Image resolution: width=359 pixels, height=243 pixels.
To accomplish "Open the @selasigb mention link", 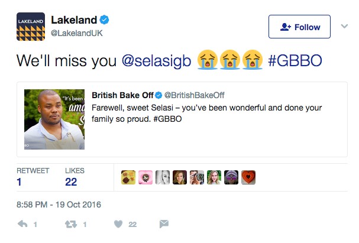I will (x=156, y=61).
